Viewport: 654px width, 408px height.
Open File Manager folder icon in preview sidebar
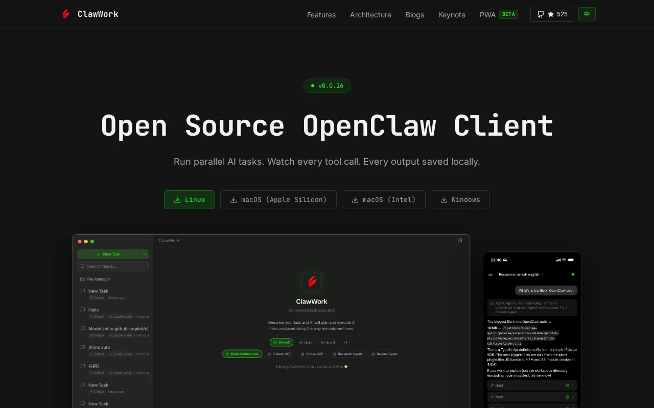pyautogui.click(x=82, y=279)
